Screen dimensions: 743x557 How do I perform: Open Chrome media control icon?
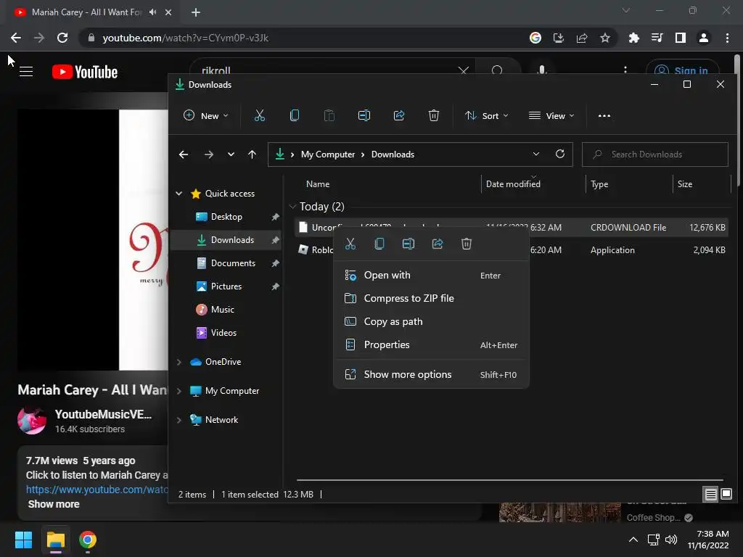coord(657,38)
